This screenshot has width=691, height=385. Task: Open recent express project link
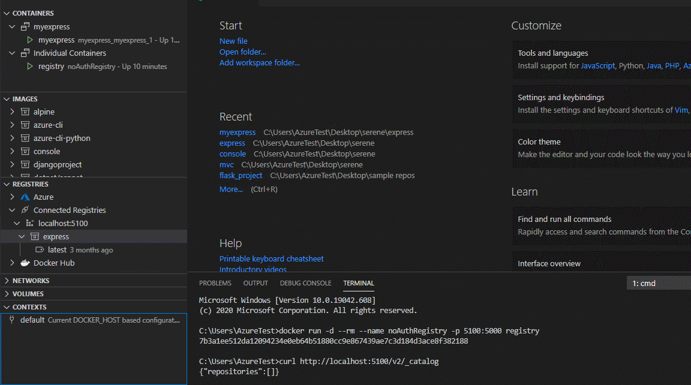232,143
